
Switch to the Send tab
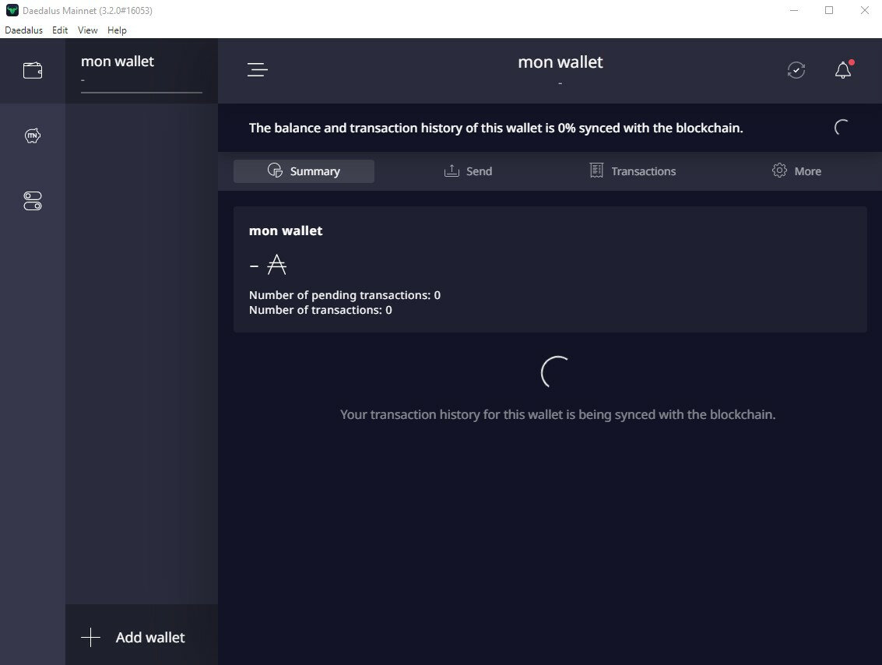pos(468,171)
